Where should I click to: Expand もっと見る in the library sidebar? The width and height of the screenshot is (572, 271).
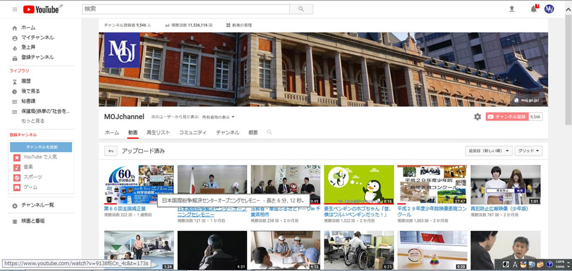point(33,121)
